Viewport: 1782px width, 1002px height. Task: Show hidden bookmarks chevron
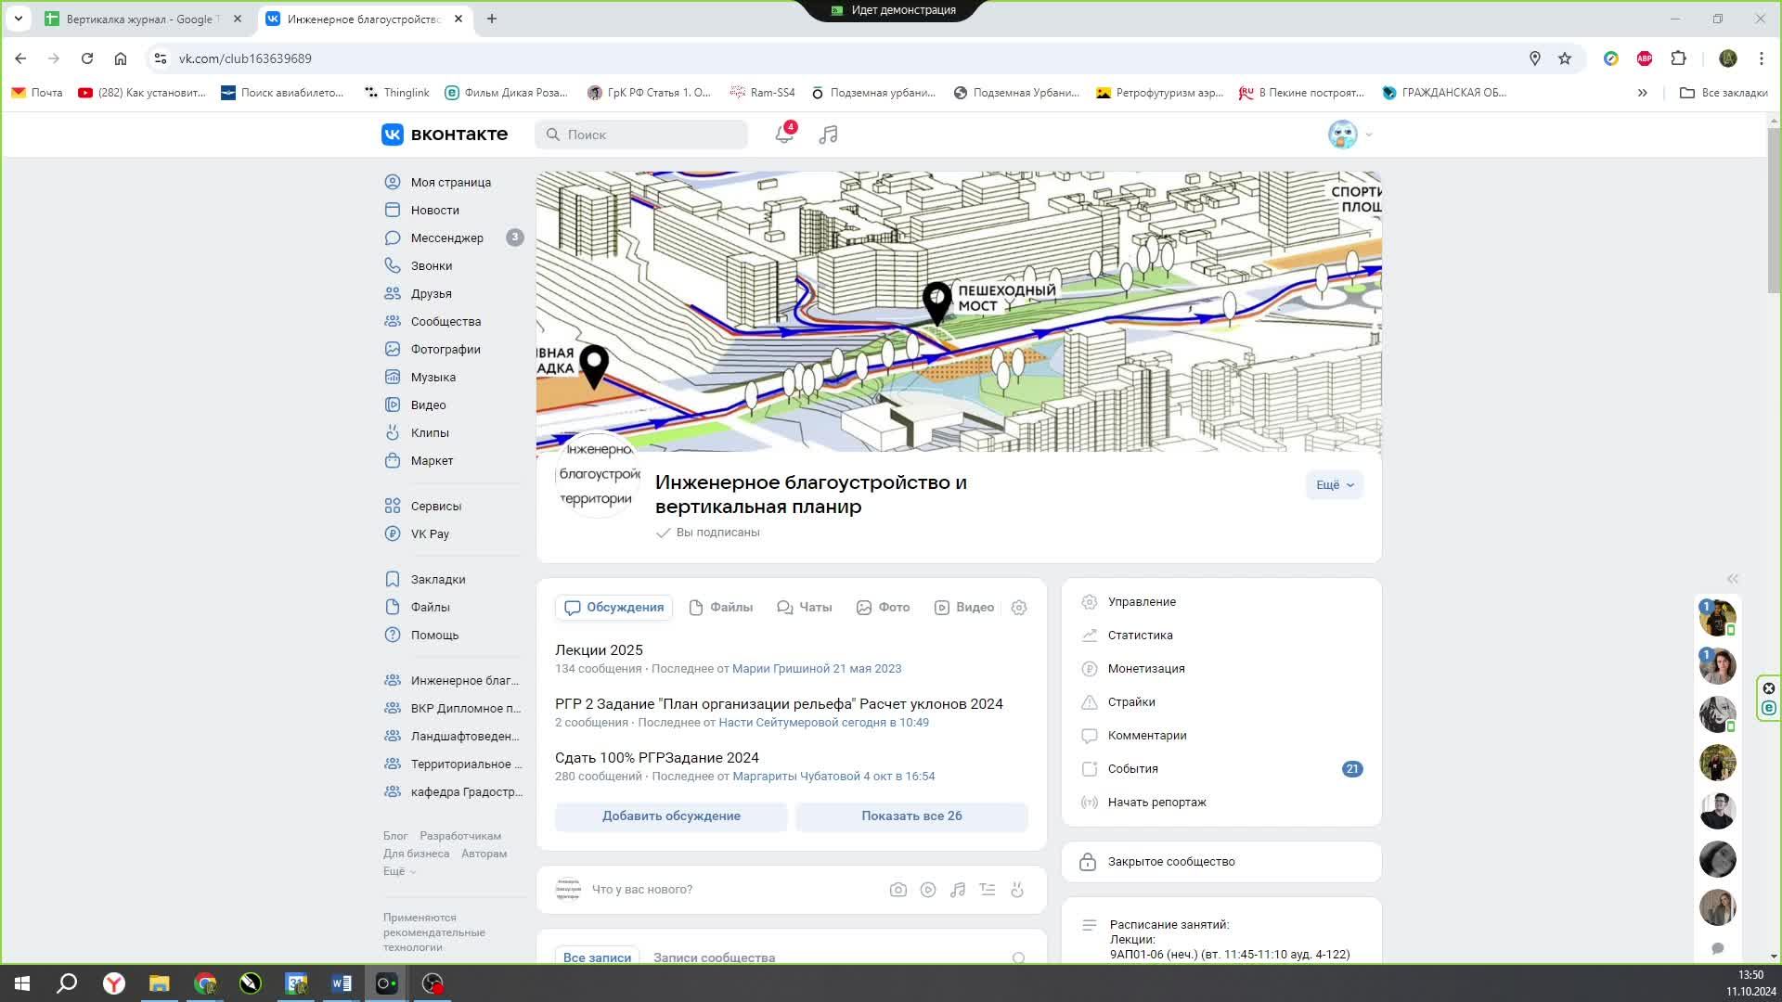(x=1642, y=93)
